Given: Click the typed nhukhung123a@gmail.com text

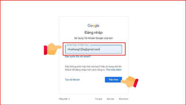Looking at the screenshot, I should click(x=83, y=49).
